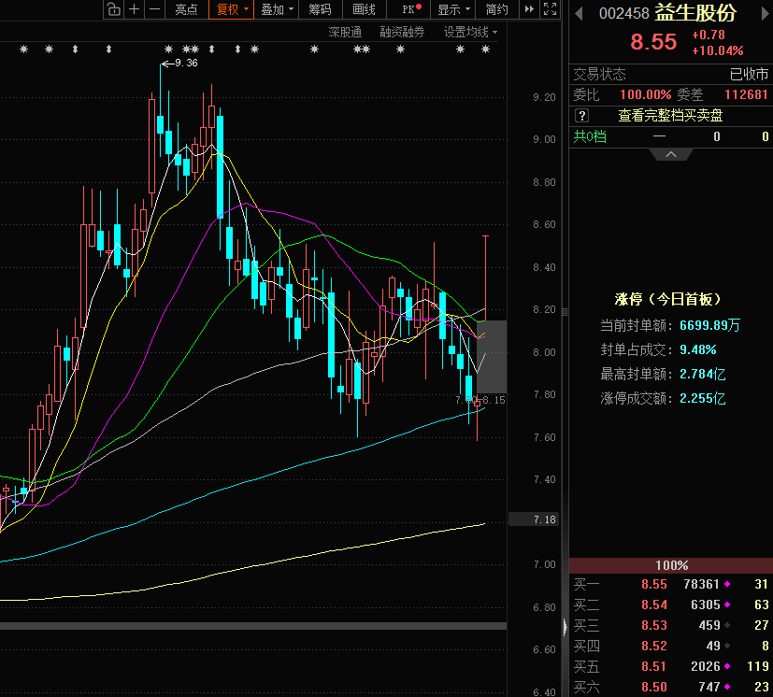Screen dimensions: 773x697
Task: Click the 封单占成交 value 9.48%
Action: tap(698, 350)
